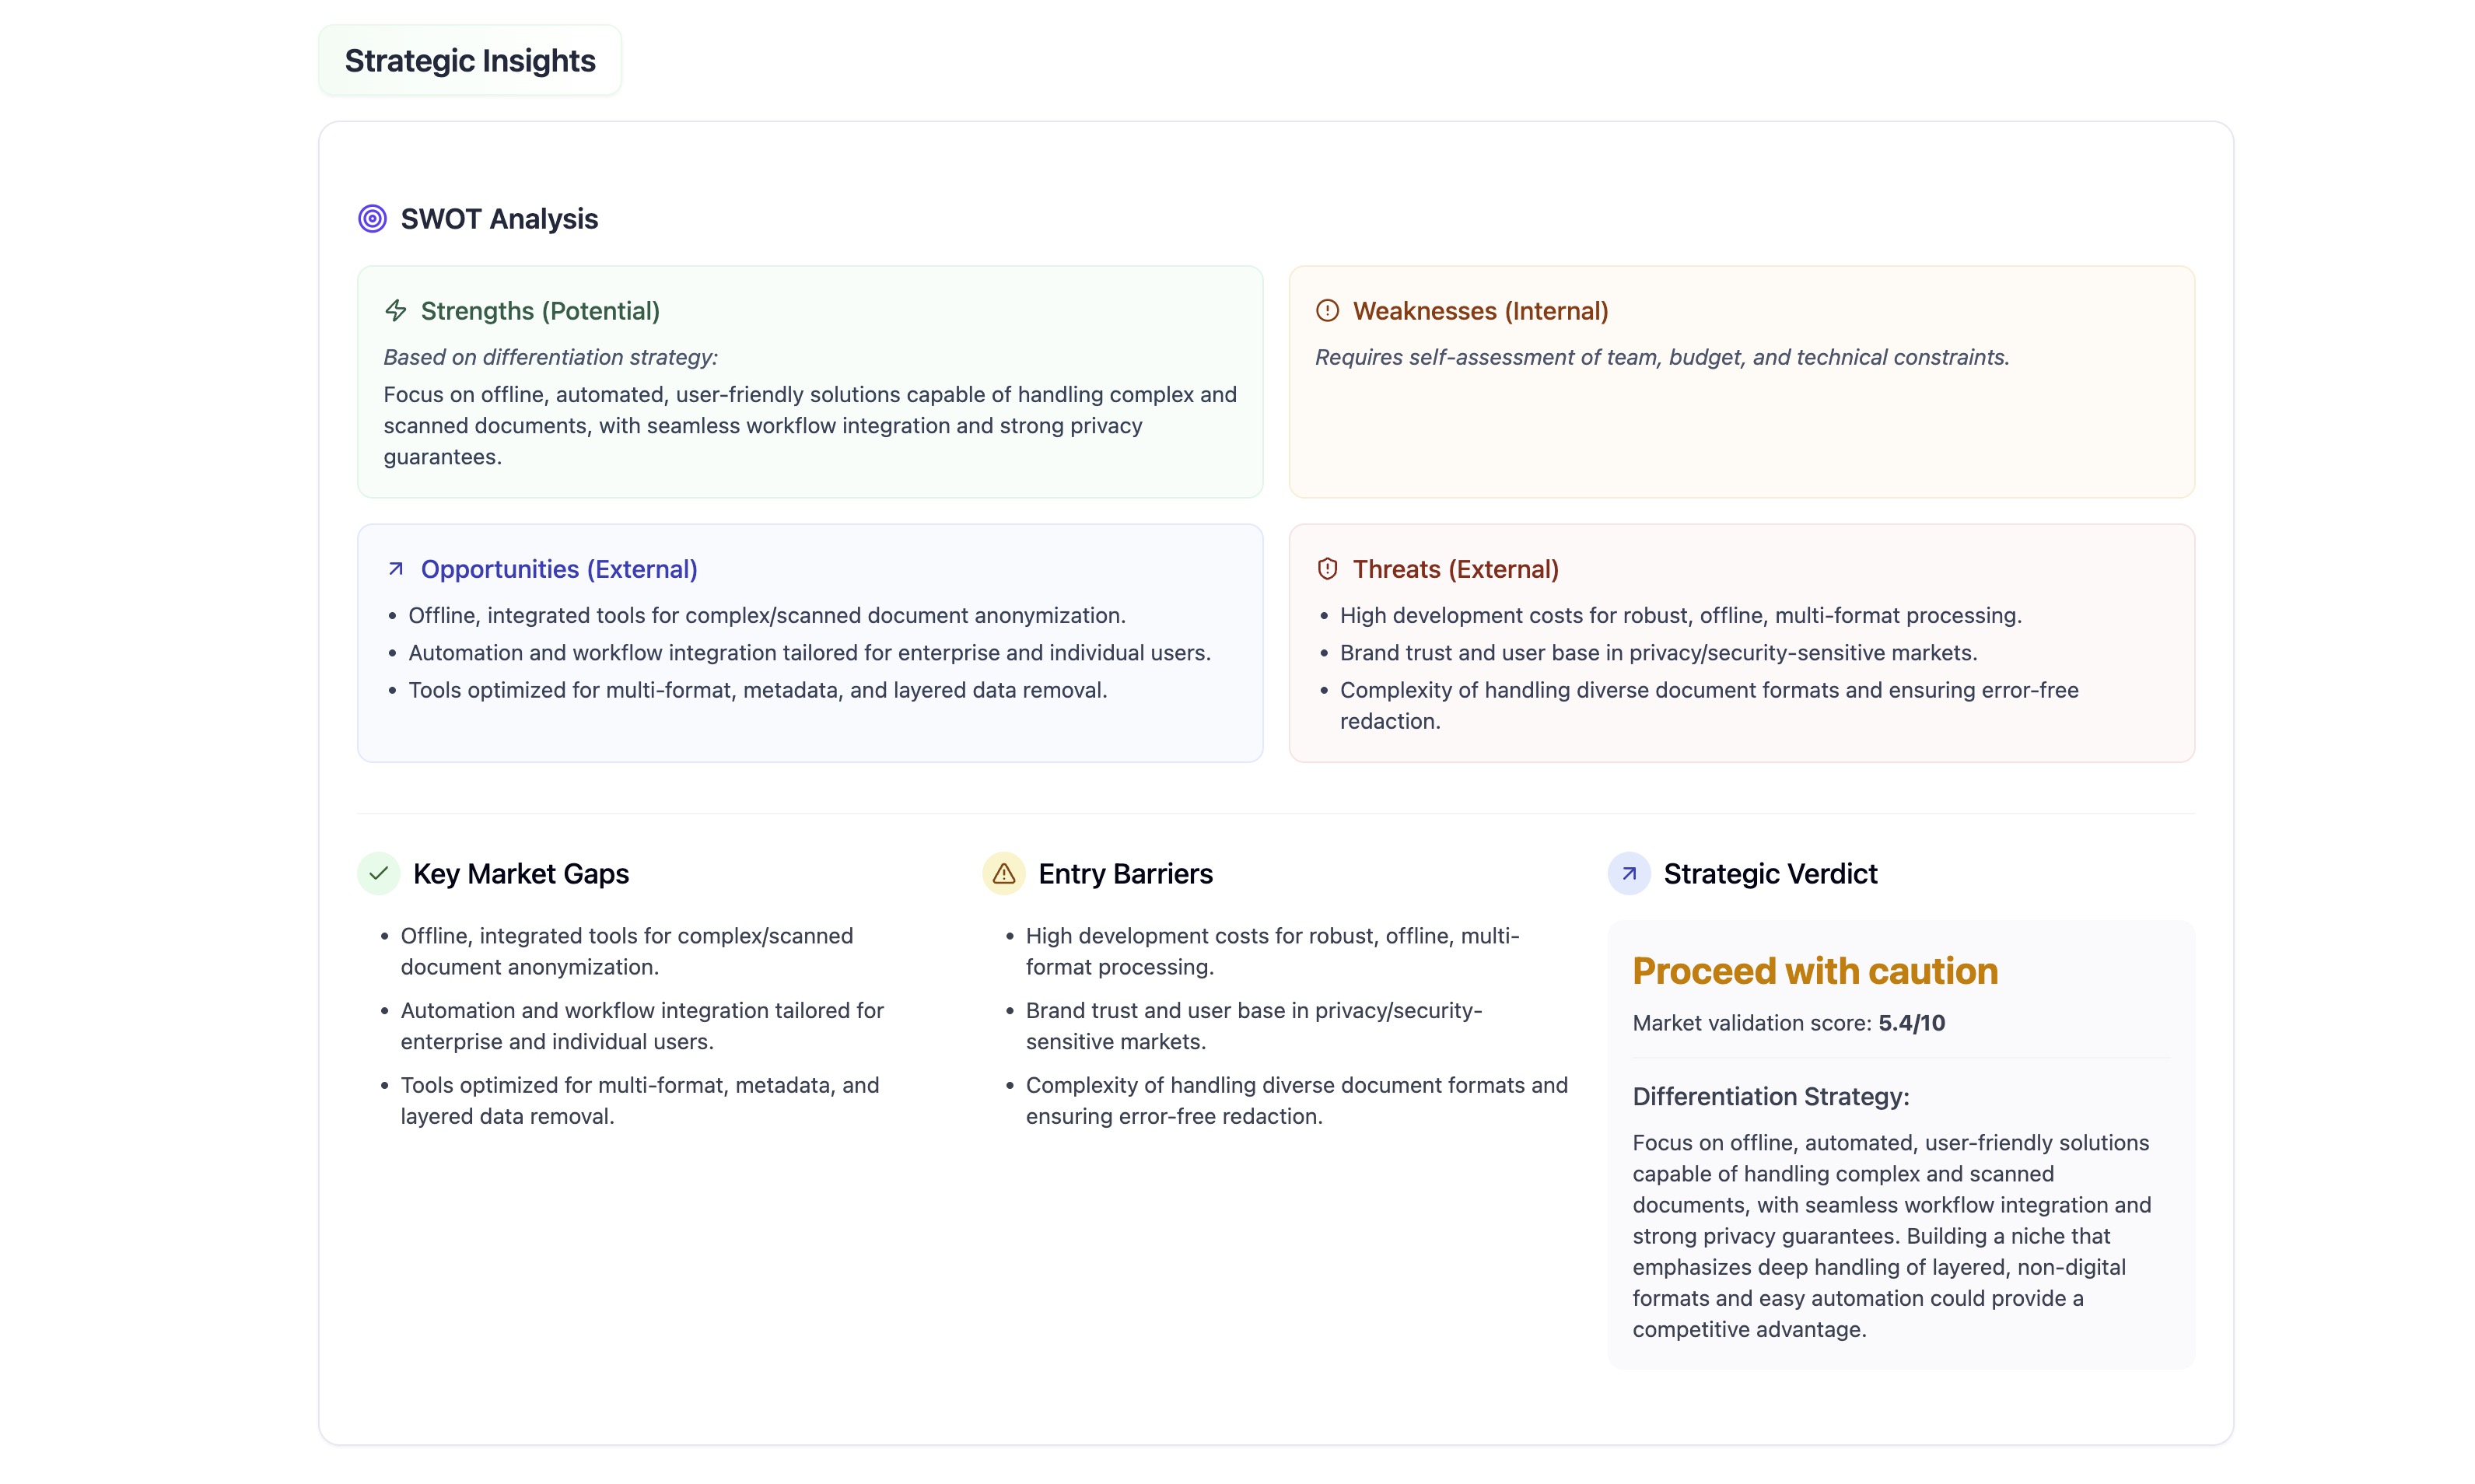This screenshot has width=2475, height=1484.
Task: Click the Differentiation Strategy heading
Action: (x=1770, y=1097)
